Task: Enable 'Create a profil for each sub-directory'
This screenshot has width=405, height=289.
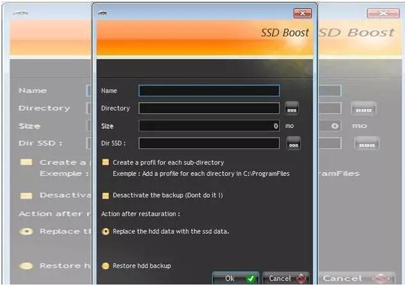Action: (106, 163)
